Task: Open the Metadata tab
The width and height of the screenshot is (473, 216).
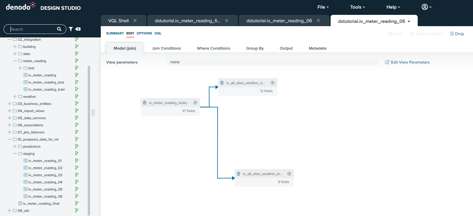Action: [x=318, y=48]
